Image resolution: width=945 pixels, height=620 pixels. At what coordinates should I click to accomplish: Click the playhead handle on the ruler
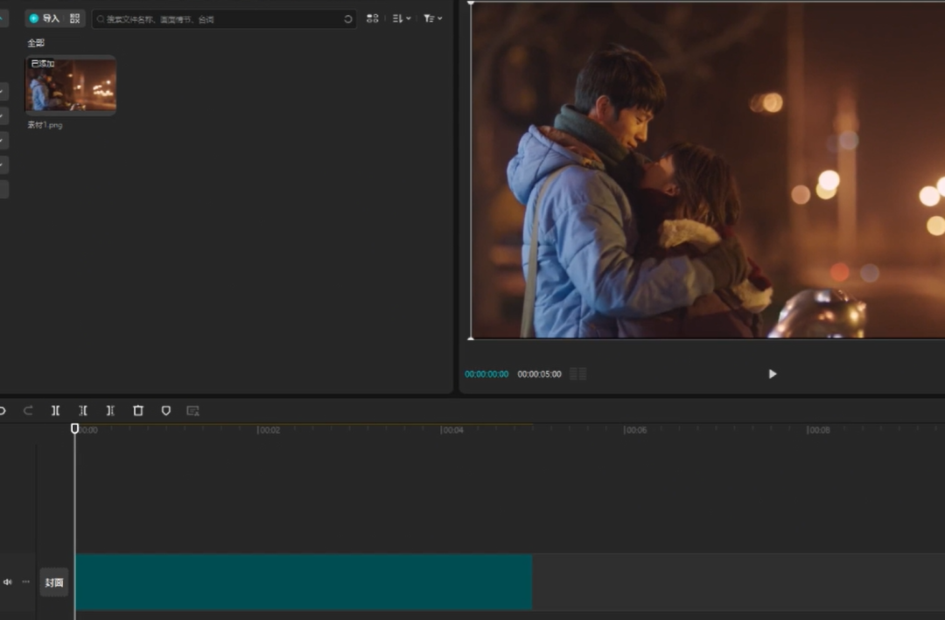[x=74, y=428]
